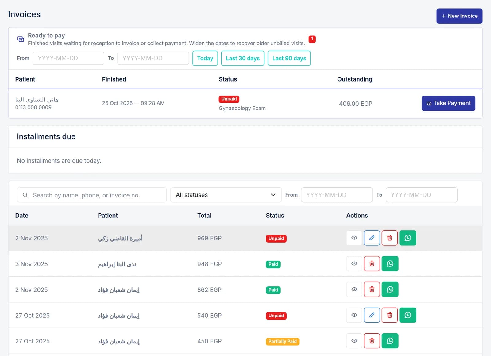
Task: Delete the 969 EGP invoice
Action: pyautogui.click(x=390, y=238)
